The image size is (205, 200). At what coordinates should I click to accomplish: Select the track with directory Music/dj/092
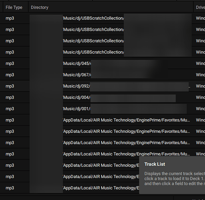click(x=102, y=86)
